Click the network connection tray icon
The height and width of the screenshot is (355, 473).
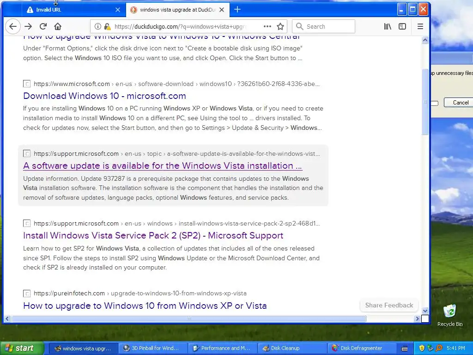430,349
